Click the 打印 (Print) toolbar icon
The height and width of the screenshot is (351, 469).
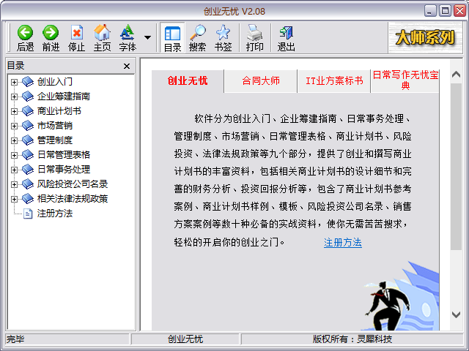[254, 37]
